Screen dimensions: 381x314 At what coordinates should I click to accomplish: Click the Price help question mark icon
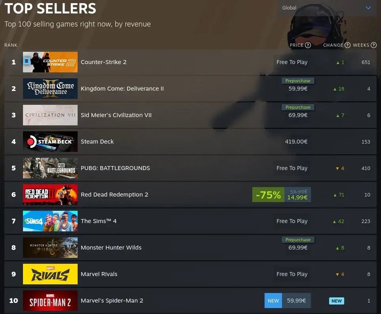[308, 45]
